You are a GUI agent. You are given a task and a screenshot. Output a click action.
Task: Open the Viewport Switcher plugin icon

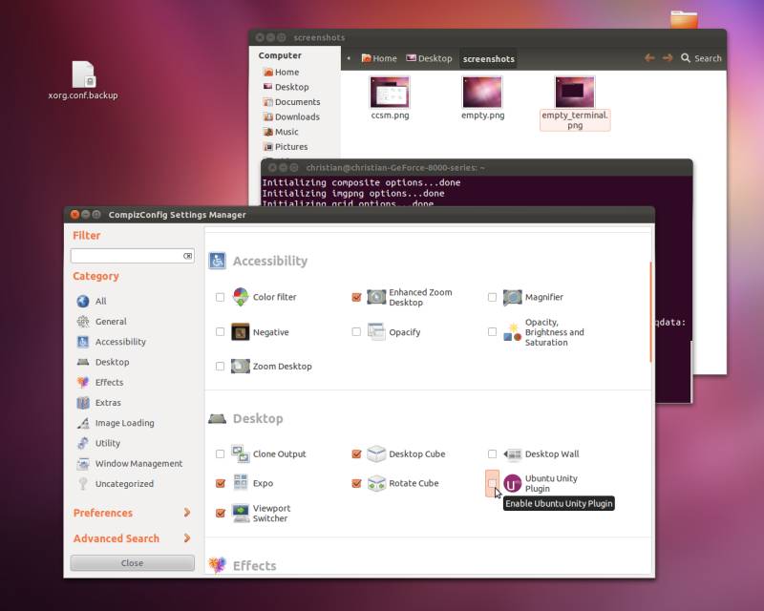pos(241,513)
